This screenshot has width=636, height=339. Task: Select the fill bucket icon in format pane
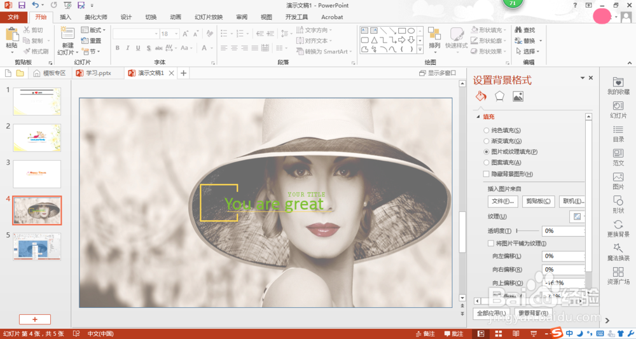pos(481,96)
